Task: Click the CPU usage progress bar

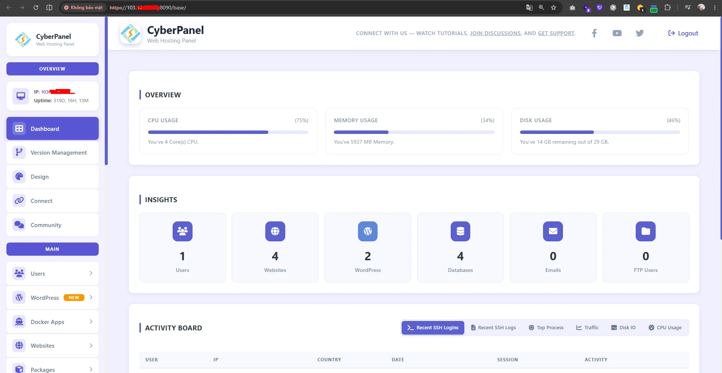Action: coord(228,132)
